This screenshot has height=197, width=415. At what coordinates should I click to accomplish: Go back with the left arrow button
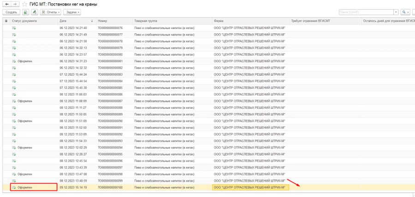(x=7, y=4)
